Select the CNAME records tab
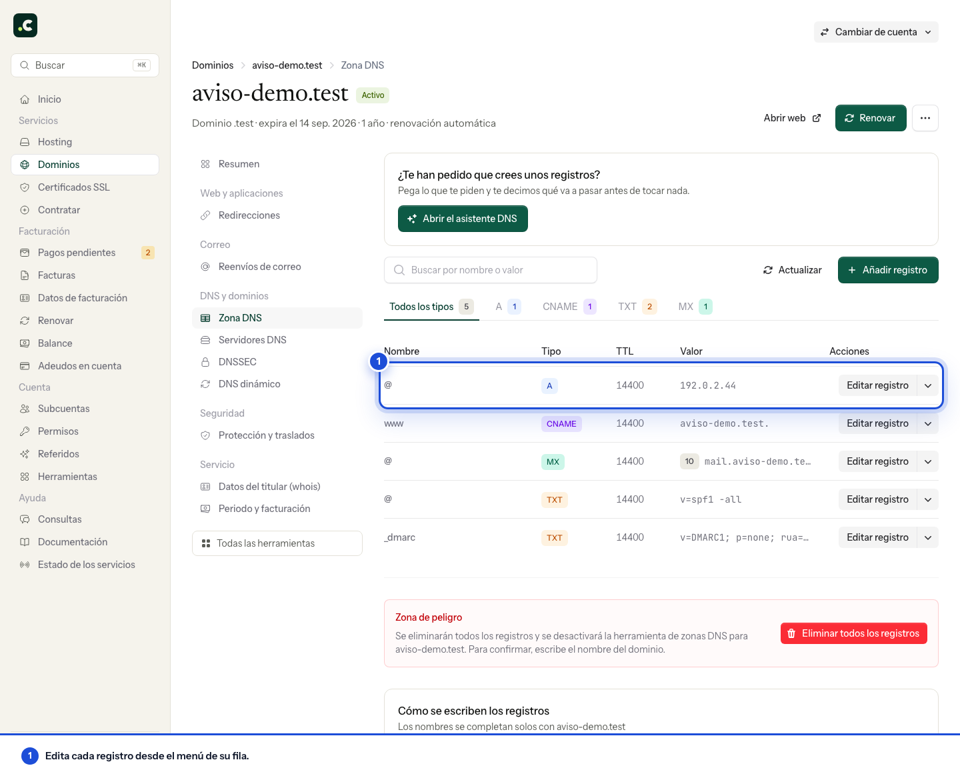The image size is (960, 776). click(x=569, y=307)
